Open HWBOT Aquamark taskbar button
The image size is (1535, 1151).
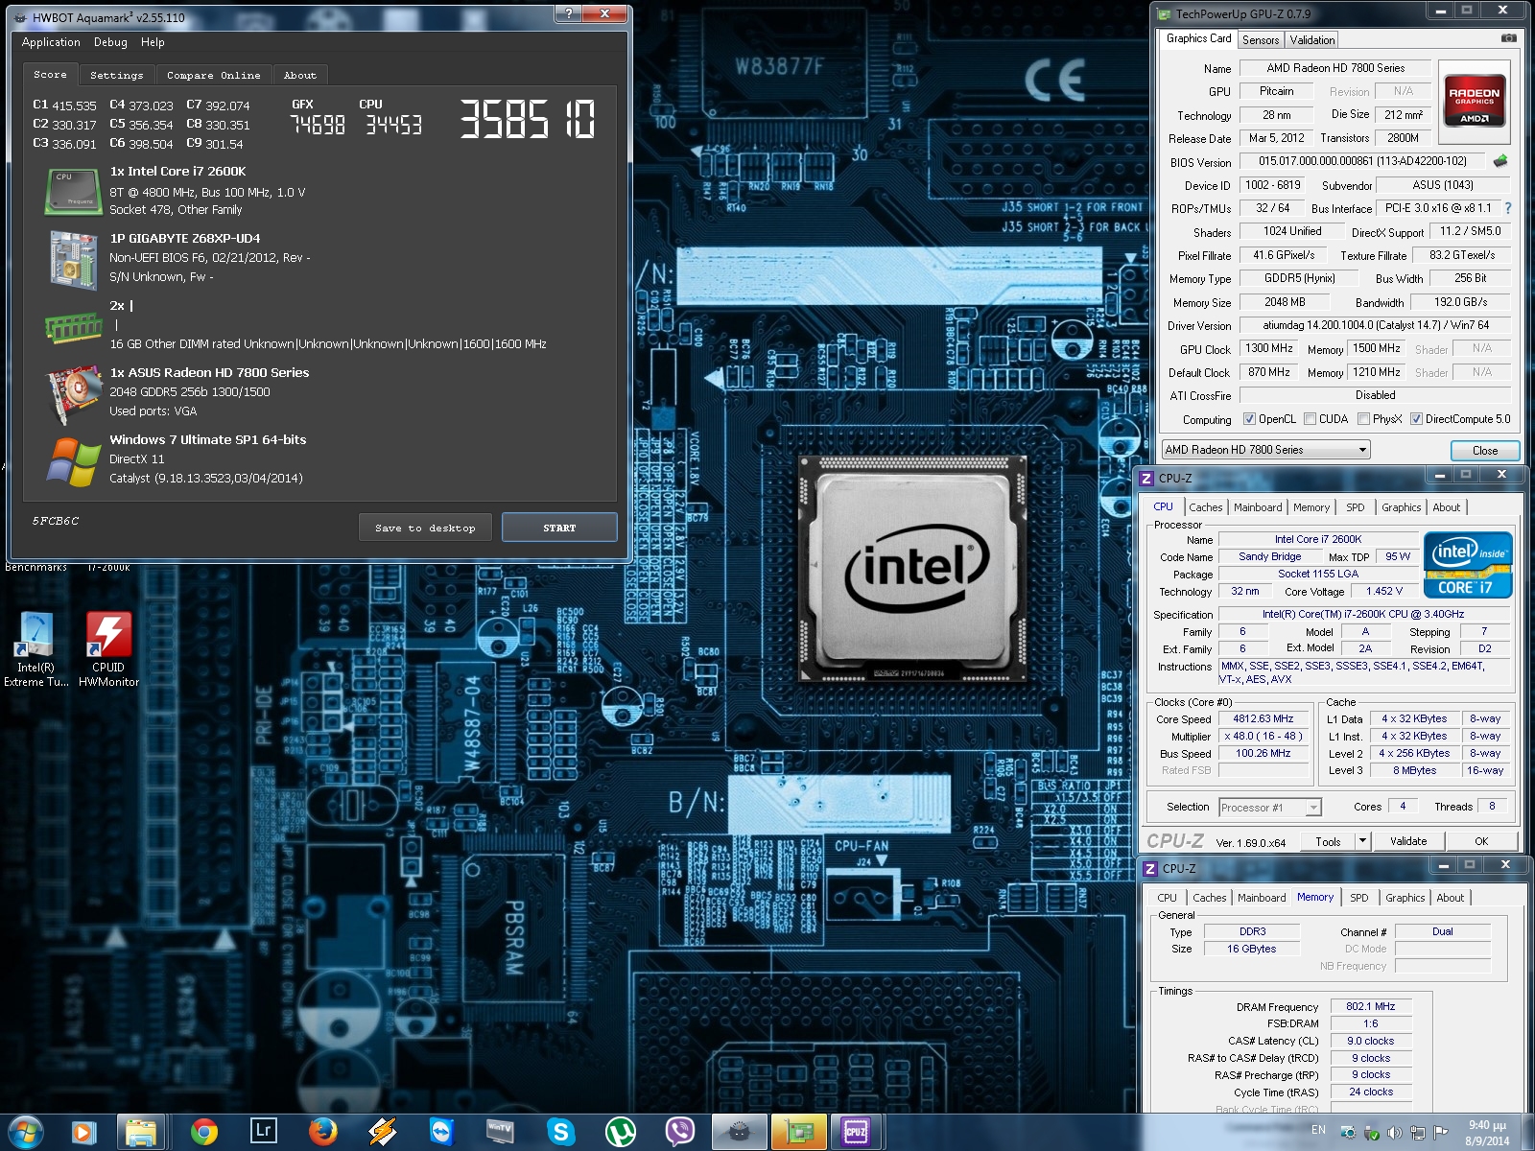point(739,1132)
